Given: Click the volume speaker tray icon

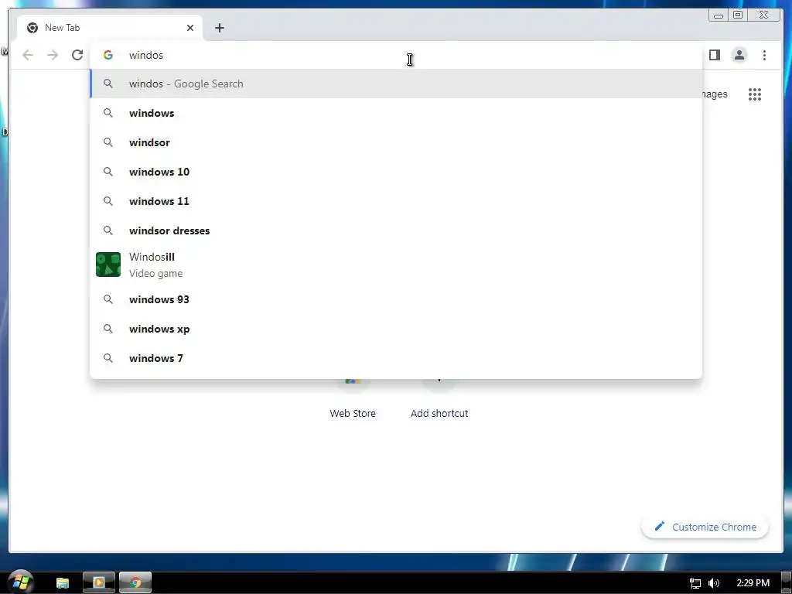Looking at the screenshot, I should coord(714,583).
